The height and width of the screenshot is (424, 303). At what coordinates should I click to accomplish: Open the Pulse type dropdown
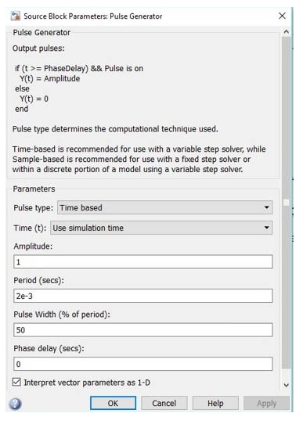[x=164, y=207]
